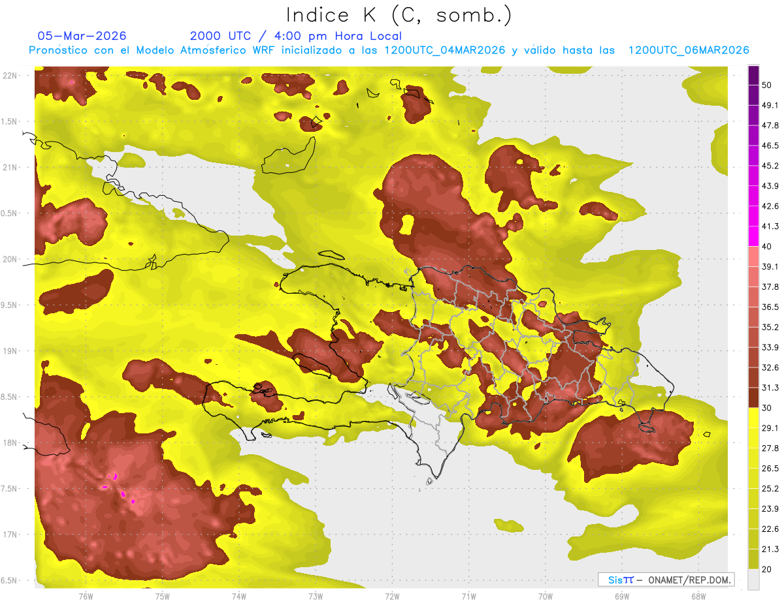The width and height of the screenshot is (784, 605).
Task: Pick the gray swatch below the 20 mark
Action: point(753,579)
